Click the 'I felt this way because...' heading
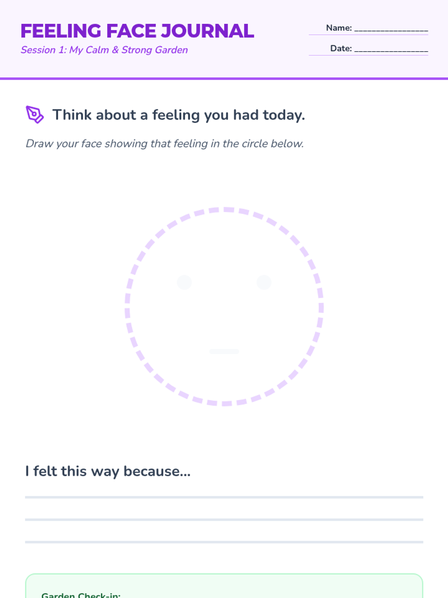The image size is (448, 598). click(108, 471)
